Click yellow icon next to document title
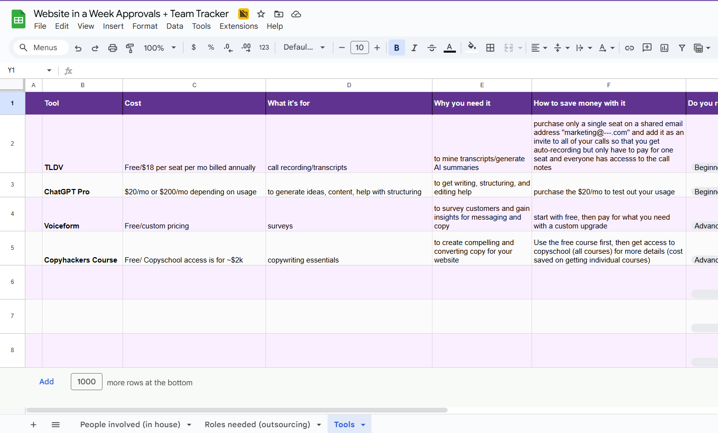 [244, 14]
